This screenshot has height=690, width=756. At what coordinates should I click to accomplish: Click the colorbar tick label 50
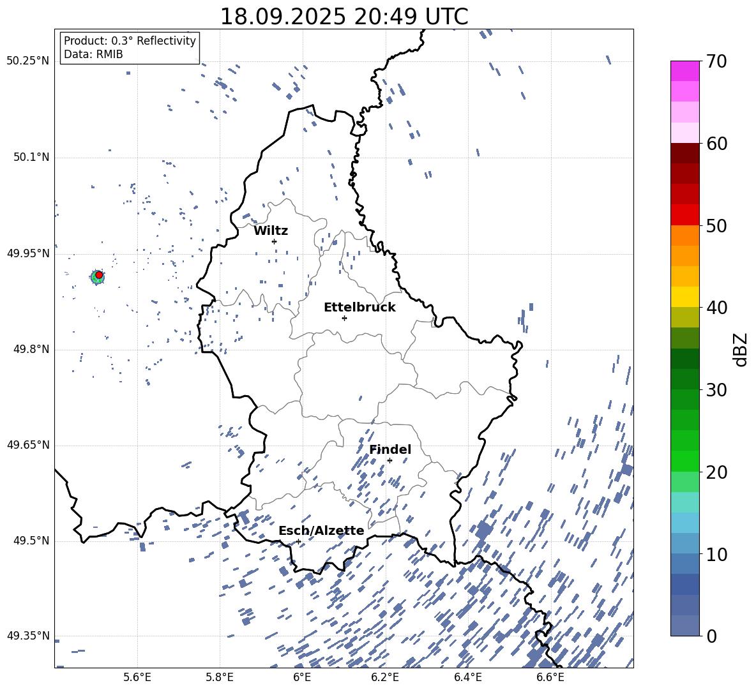716,226
